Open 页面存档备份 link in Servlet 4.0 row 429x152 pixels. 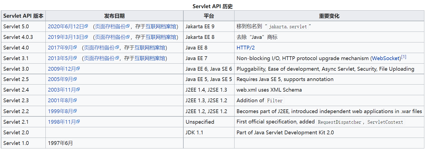99,48
